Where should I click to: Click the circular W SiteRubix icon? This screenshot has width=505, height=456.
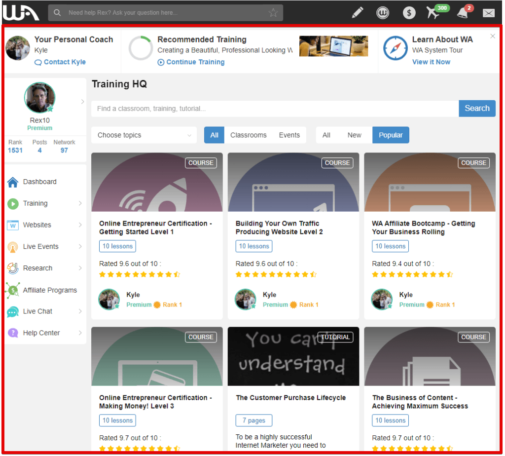click(383, 12)
